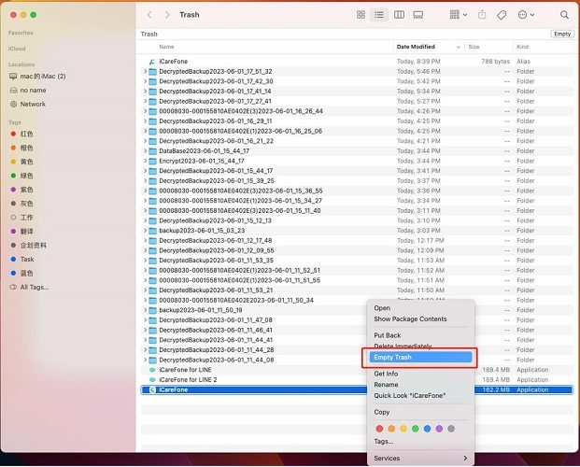This screenshot has height=467, width=580.
Task: Select the yellow 黄色 tag in the sidebar
Action: [21, 162]
